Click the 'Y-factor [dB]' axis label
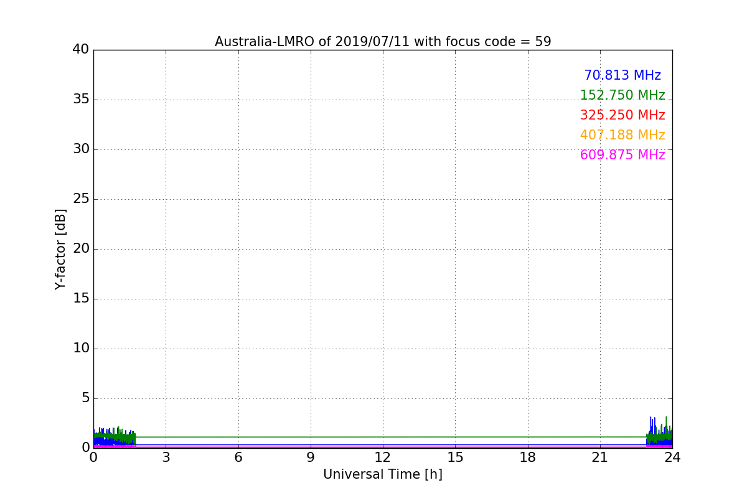This screenshot has height=498, width=747. 60,249
